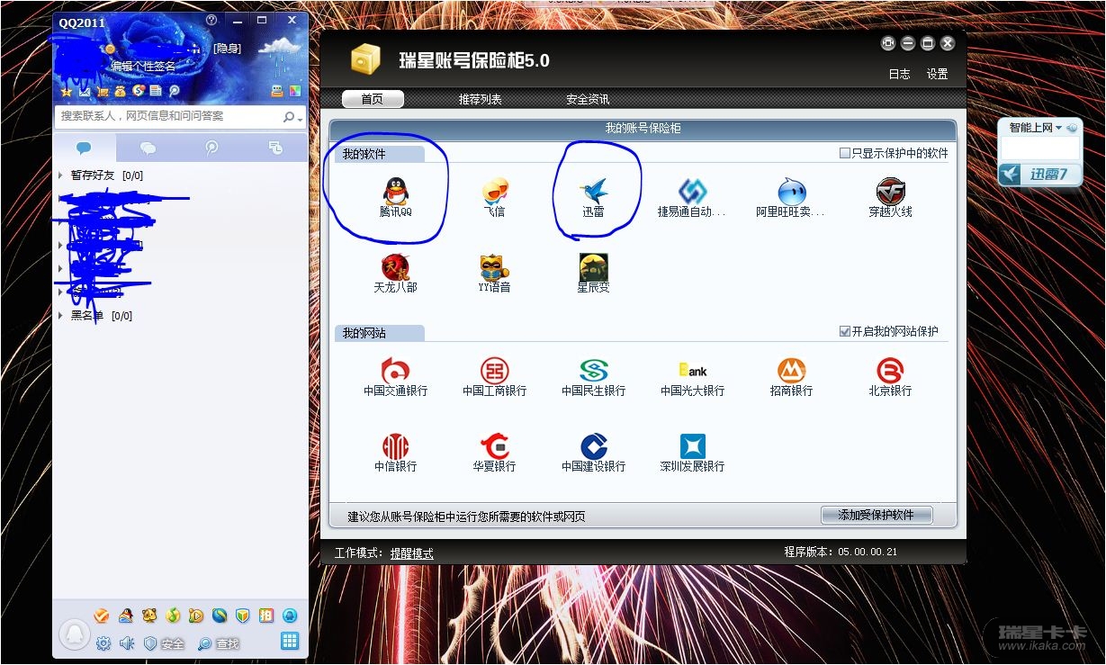Launch Tencent QQ from the safe
Viewport: 1106px width, 665px height.
click(x=395, y=198)
